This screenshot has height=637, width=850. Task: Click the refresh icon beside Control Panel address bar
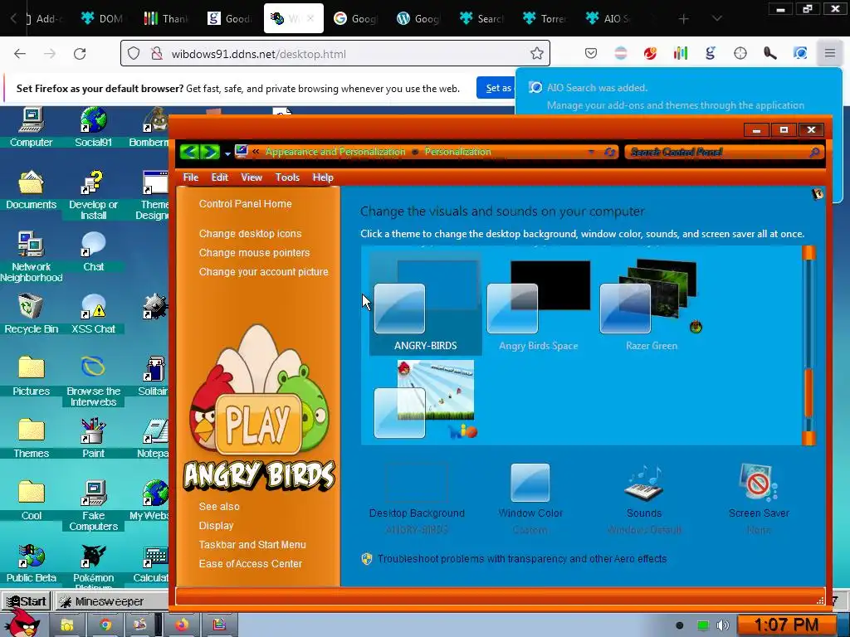pyautogui.click(x=609, y=153)
